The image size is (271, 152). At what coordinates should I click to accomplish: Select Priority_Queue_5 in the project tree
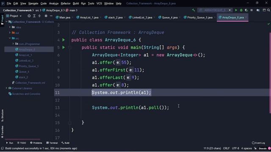(x=27, y=66)
